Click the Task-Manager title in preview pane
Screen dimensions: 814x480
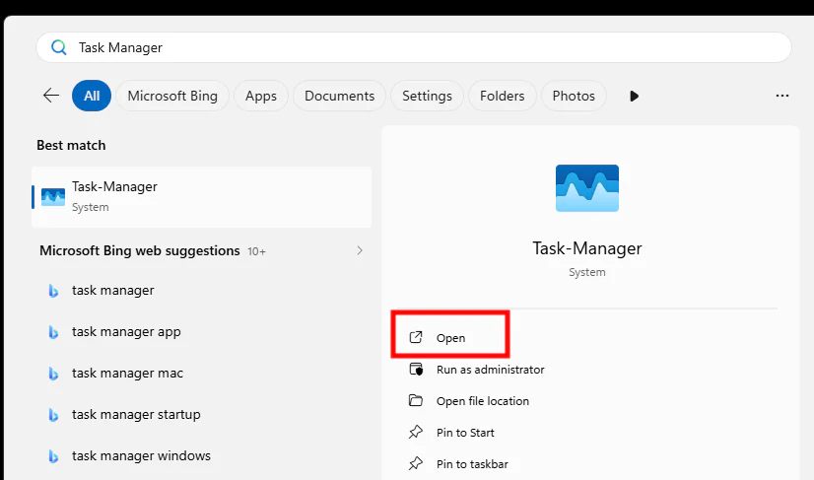pos(587,248)
